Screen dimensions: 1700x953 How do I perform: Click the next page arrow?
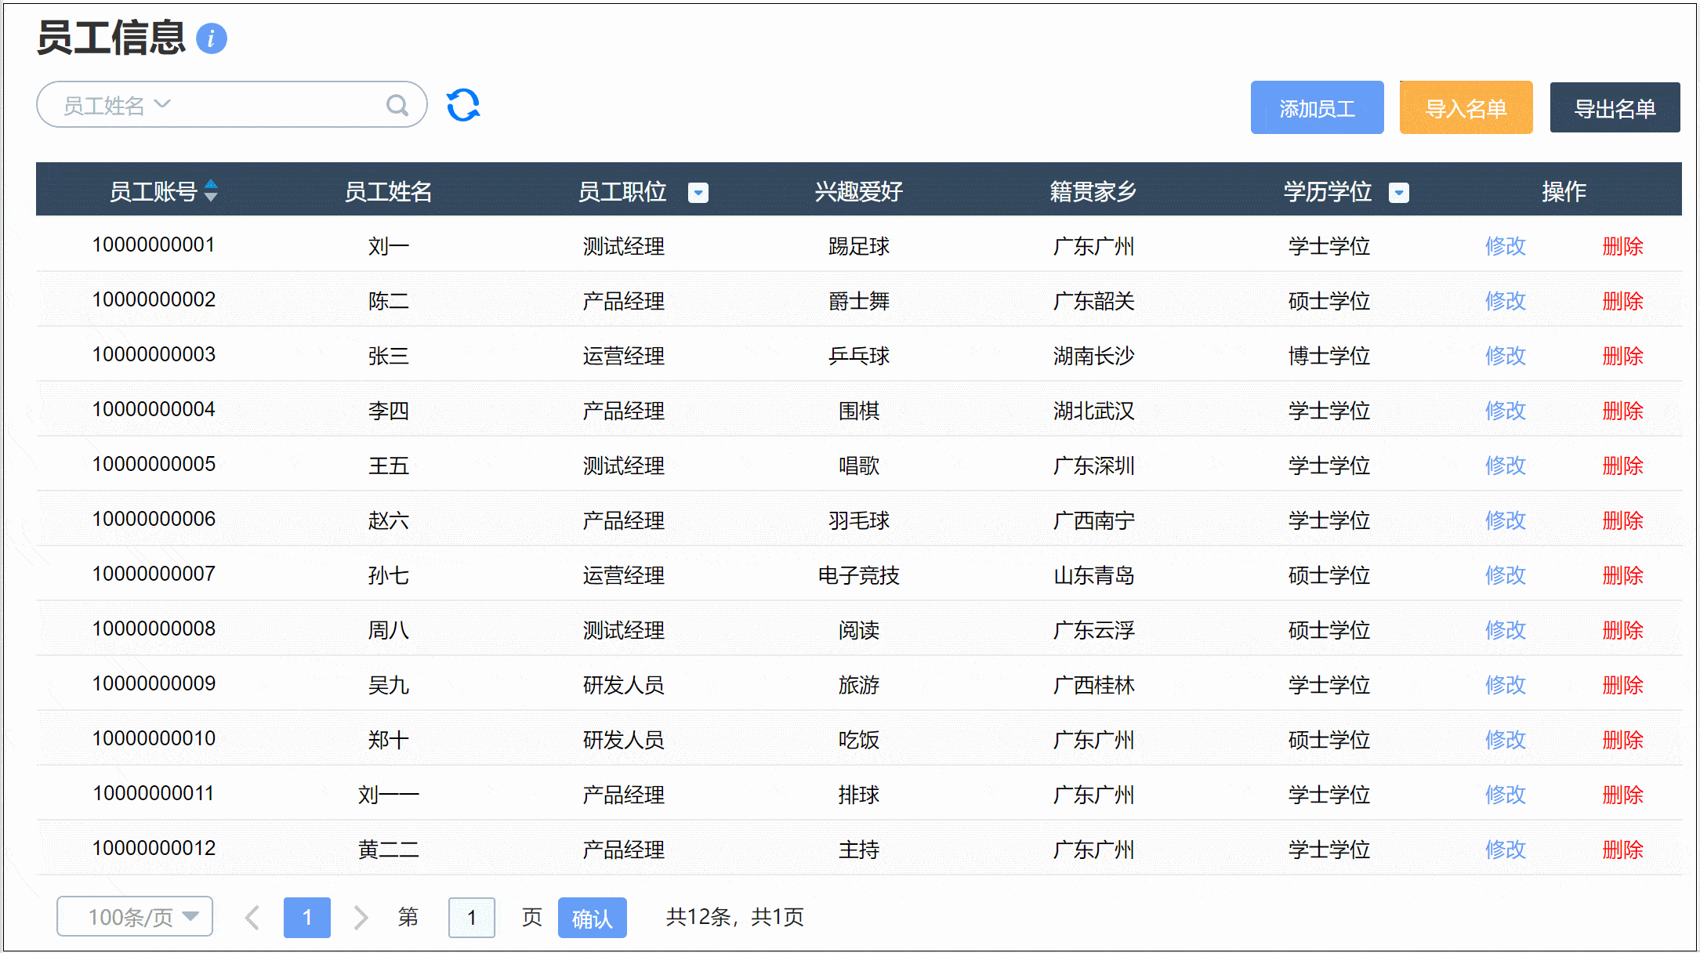coord(360,917)
